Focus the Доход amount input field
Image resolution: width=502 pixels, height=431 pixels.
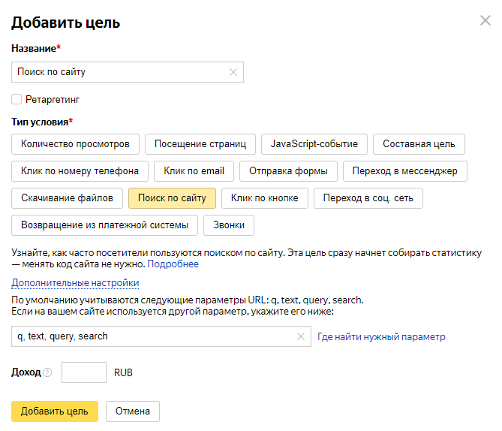tap(84, 372)
